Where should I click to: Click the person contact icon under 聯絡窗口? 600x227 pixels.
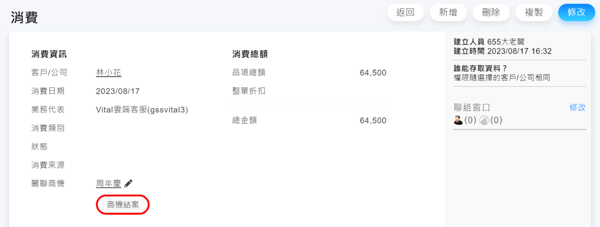pos(458,120)
